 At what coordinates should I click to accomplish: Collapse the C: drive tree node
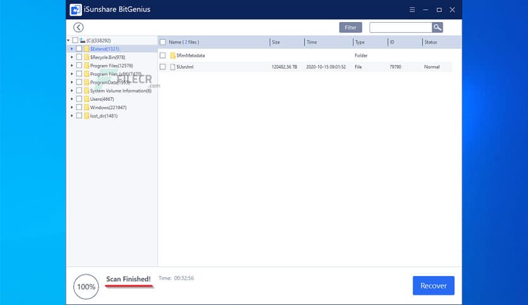(x=68, y=40)
